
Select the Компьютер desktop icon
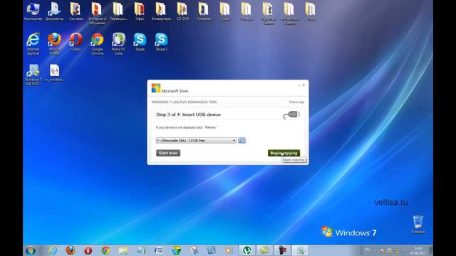pyautogui.click(x=33, y=11)
